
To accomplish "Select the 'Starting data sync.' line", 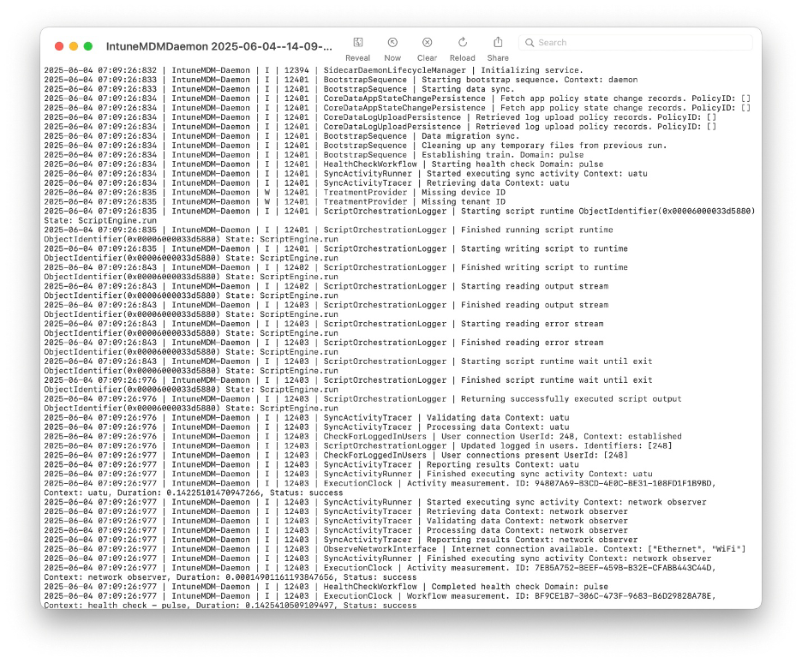I will 279,89.
